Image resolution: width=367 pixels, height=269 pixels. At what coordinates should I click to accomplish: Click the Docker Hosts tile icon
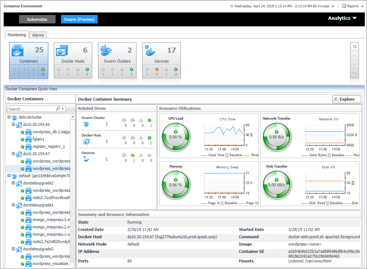click(62, 51)
